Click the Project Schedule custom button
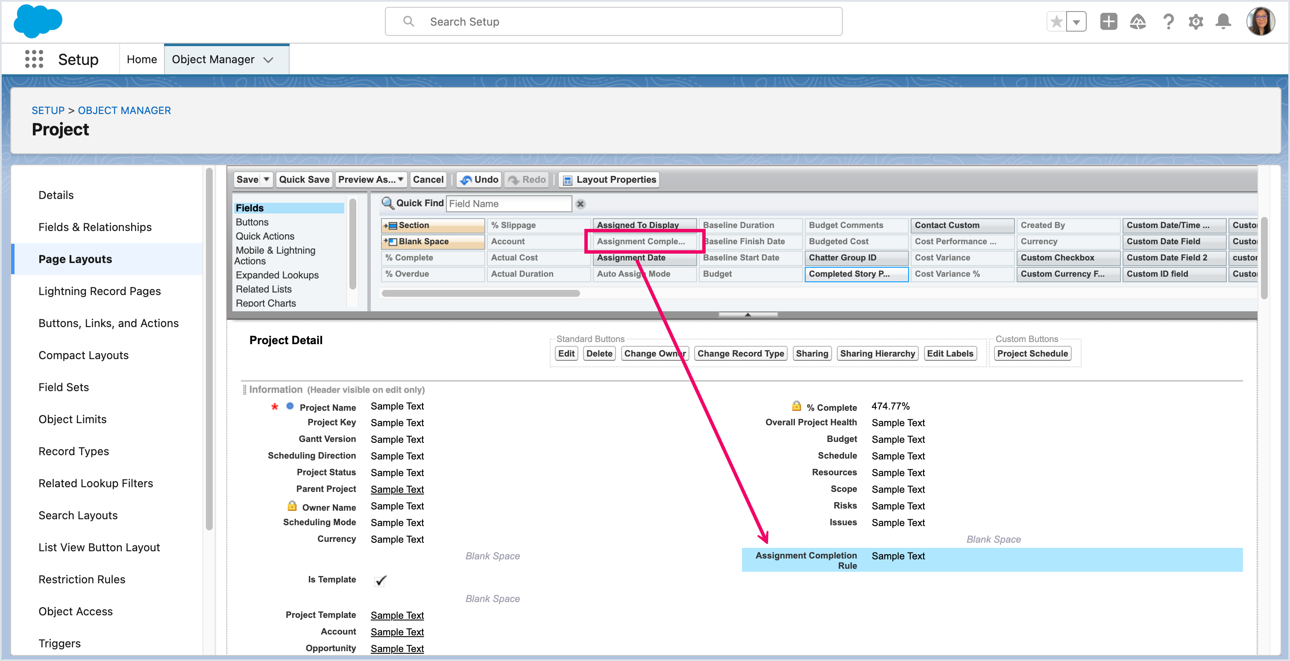Image resolution: width=1290 pixels, height=661 pixels. coord(1032,354)
